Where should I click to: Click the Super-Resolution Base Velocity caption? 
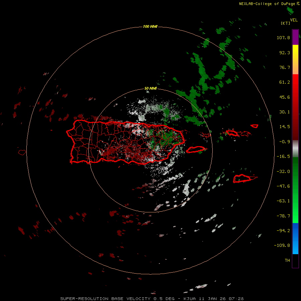[x=152, y=299]
